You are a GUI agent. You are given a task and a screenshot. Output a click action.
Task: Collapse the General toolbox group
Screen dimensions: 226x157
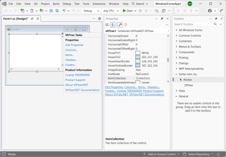point(176,96)
